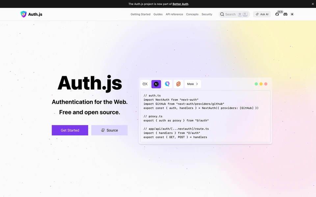This screenshot has height=197, width=316.
Task: Click the "// app/api/auth/[...nextauth]/route.ts" line
Action: click(x=176, y=129)
